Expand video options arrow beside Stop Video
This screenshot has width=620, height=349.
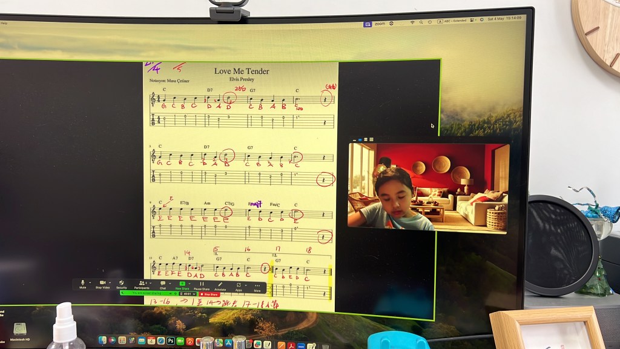click(x=110, y=282)
